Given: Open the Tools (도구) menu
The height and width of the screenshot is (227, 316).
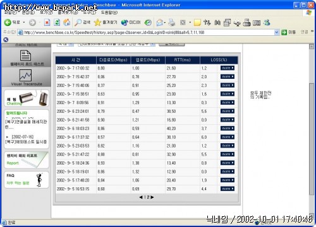Looking at the screenshot, I should tap(89, 13).
